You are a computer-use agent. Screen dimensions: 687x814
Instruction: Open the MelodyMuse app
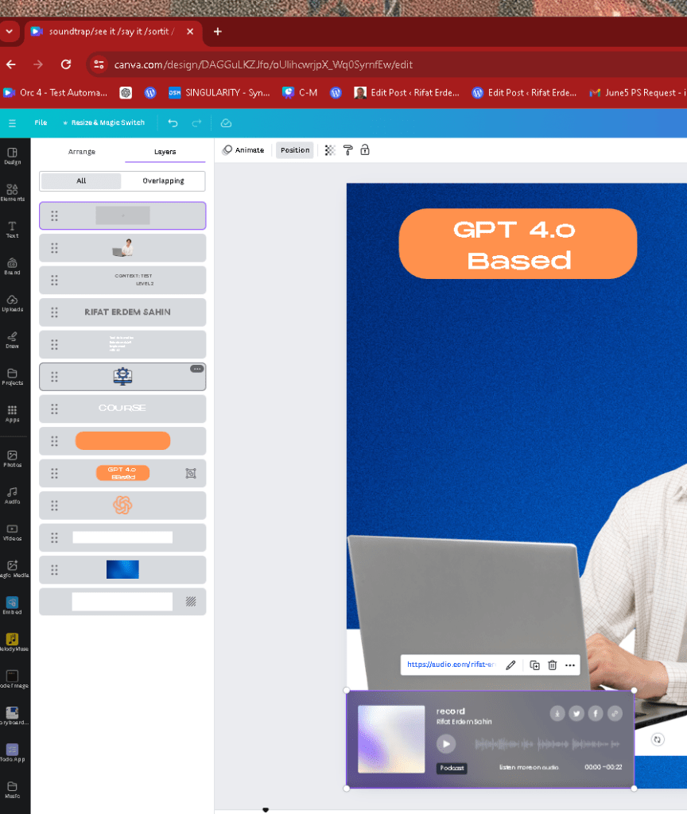pyautogui.click(x=13, y=642)
